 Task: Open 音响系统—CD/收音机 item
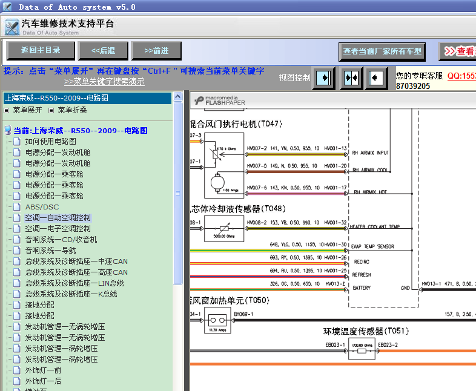(x=61, y=240)
